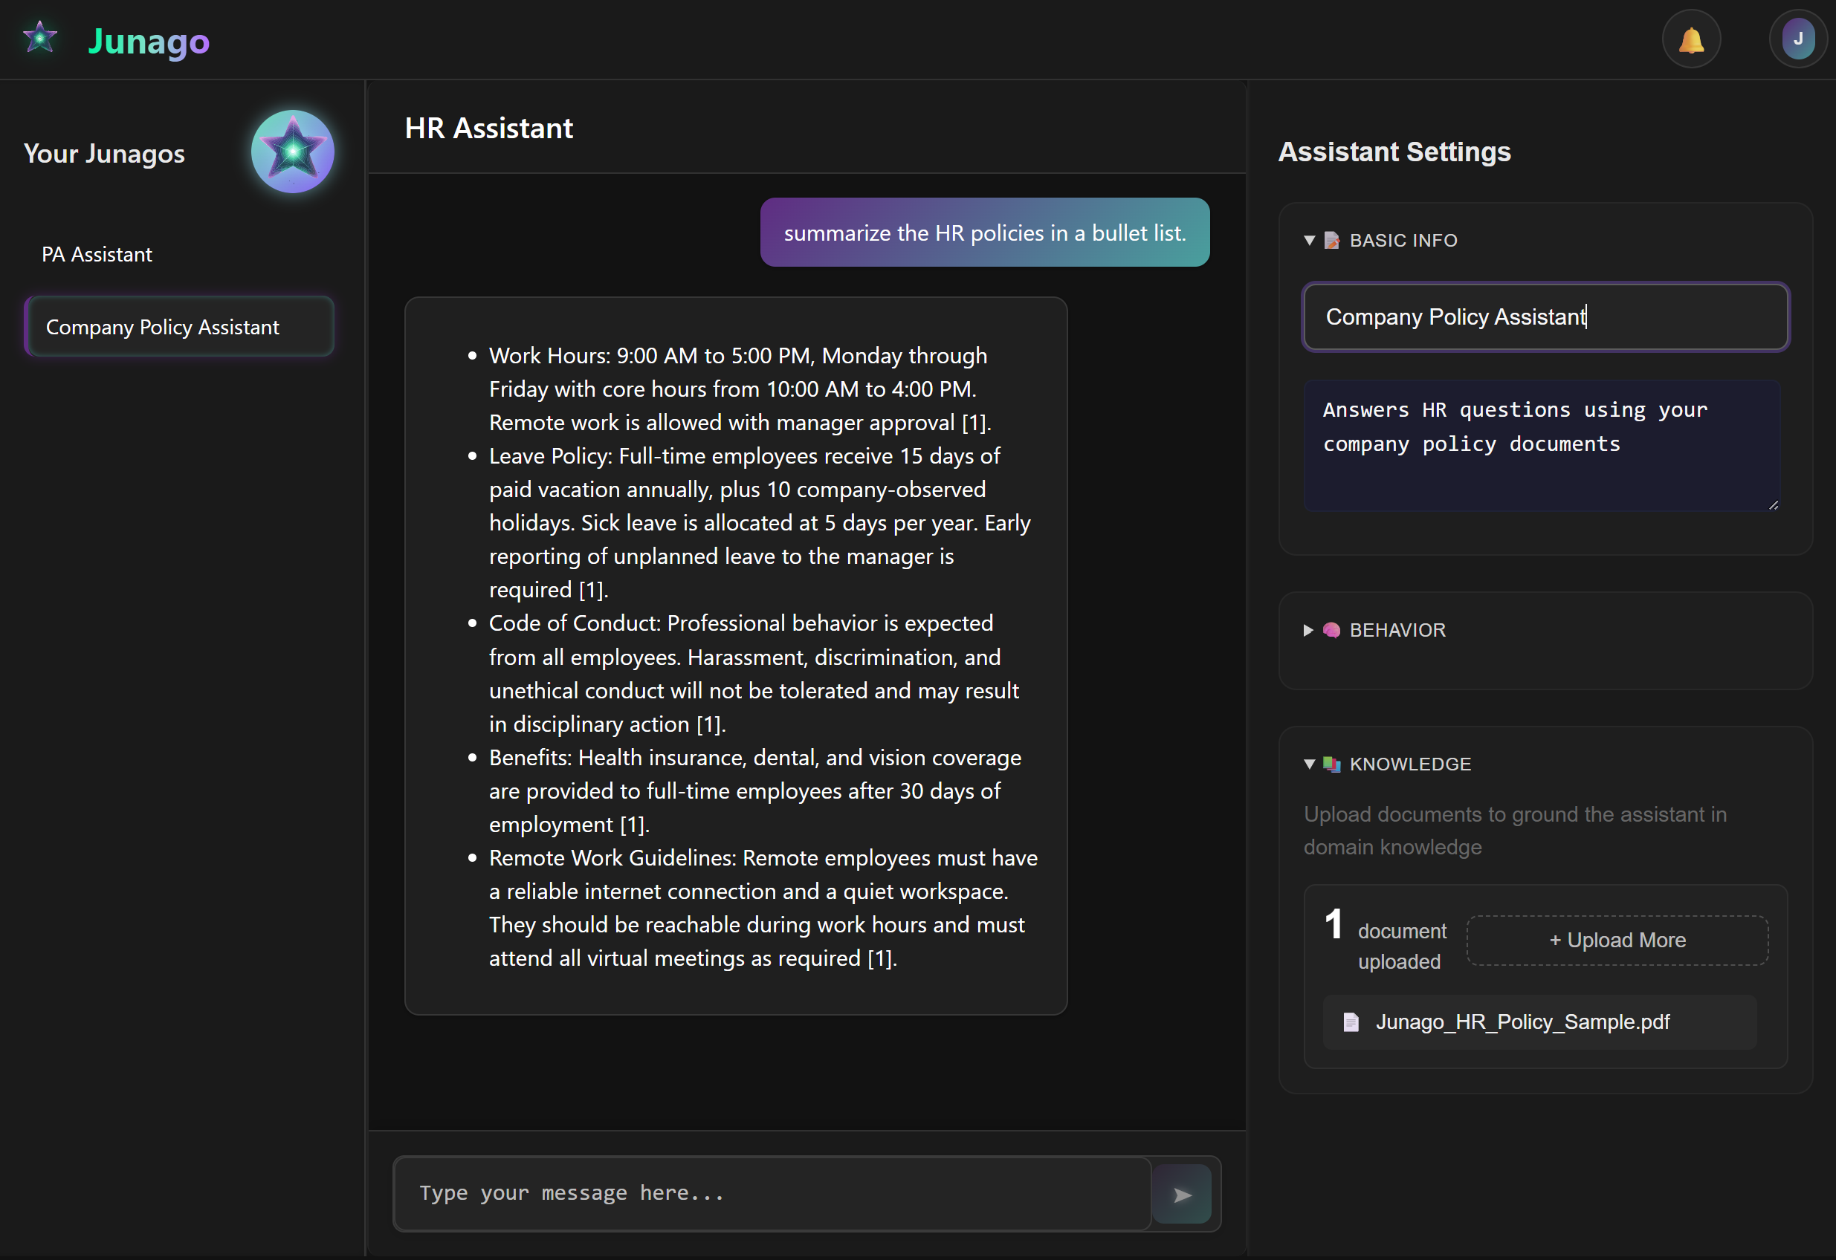Open the user profile avatar J

click(1797, 39)
